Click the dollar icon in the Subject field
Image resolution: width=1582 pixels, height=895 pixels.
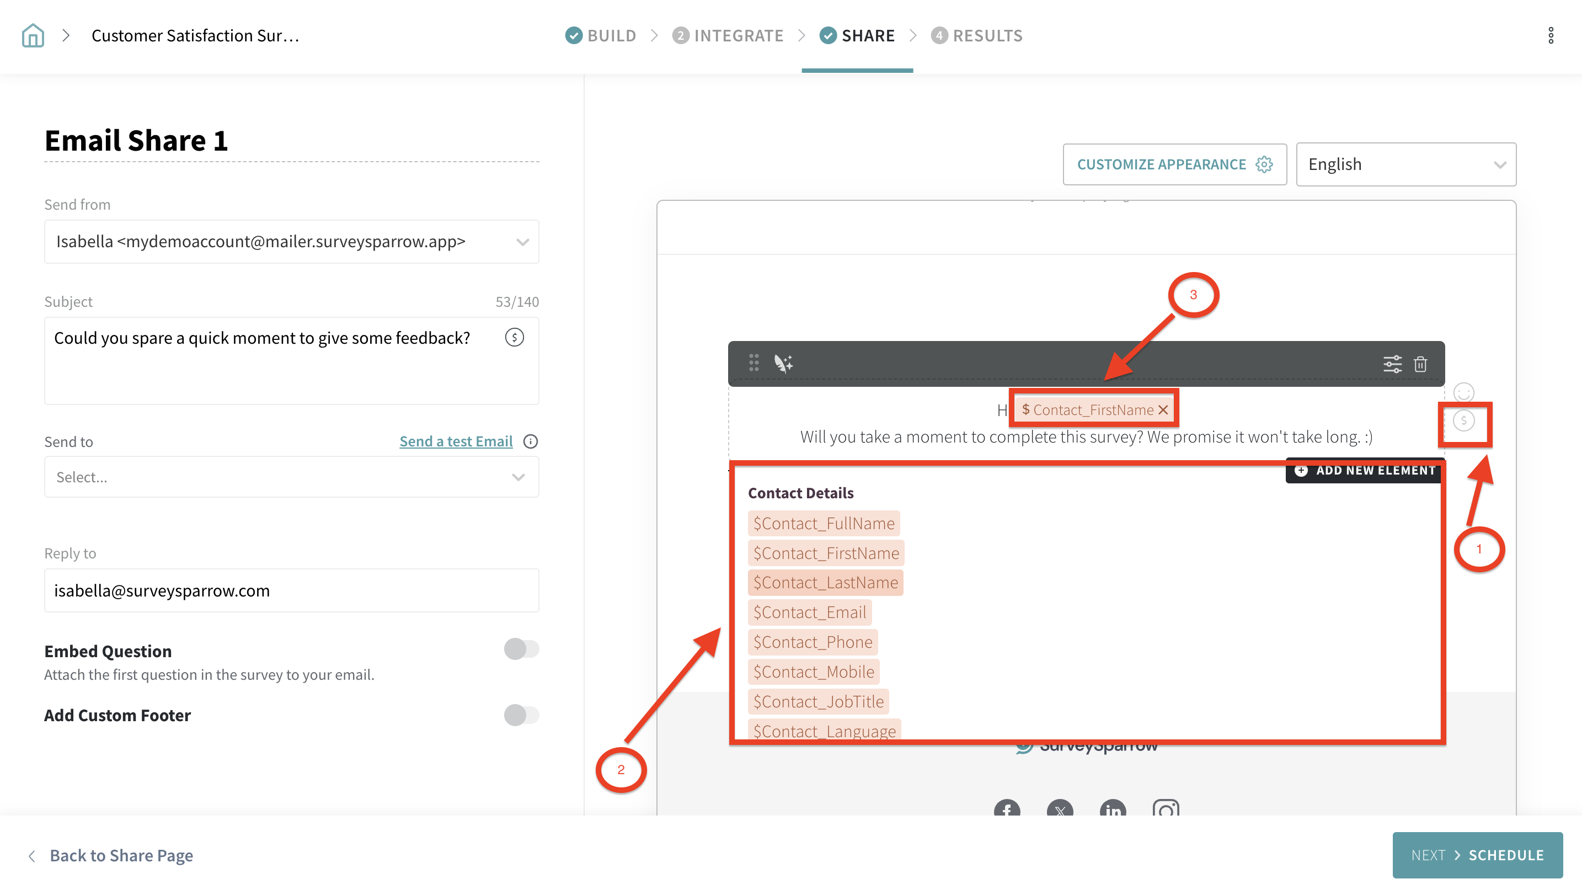tap(514, 337)
